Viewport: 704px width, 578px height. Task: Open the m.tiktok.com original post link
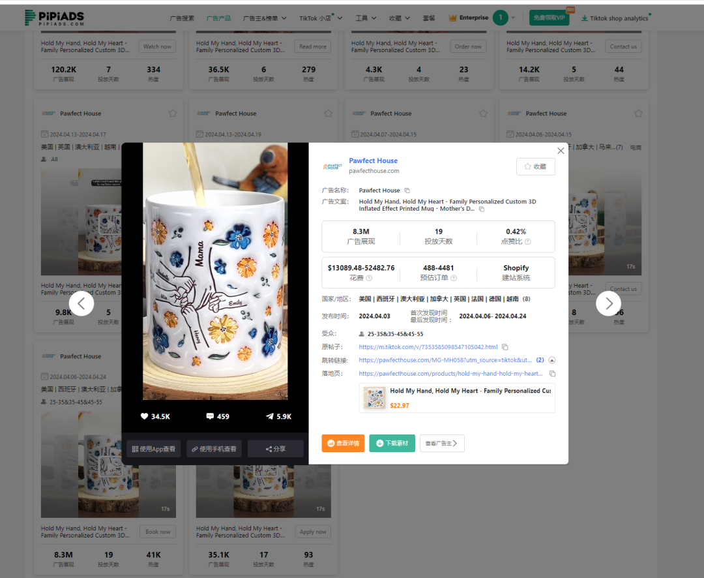tap(428, 347)
